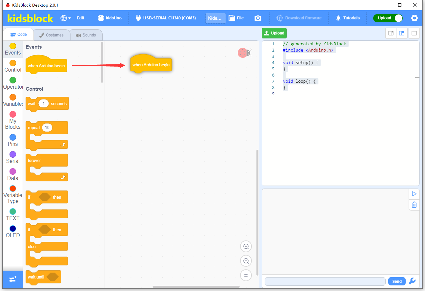
Task: Switch to the split code-panel layout
Action: click(402, 33)
